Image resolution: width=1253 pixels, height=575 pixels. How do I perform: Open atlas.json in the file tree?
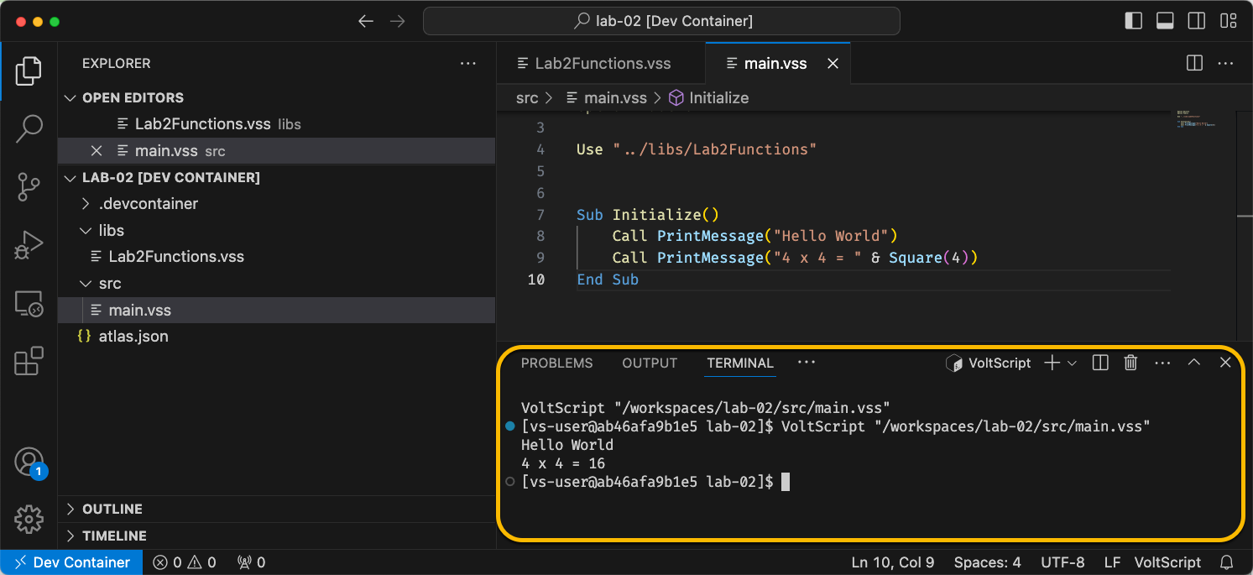(276, 337)
